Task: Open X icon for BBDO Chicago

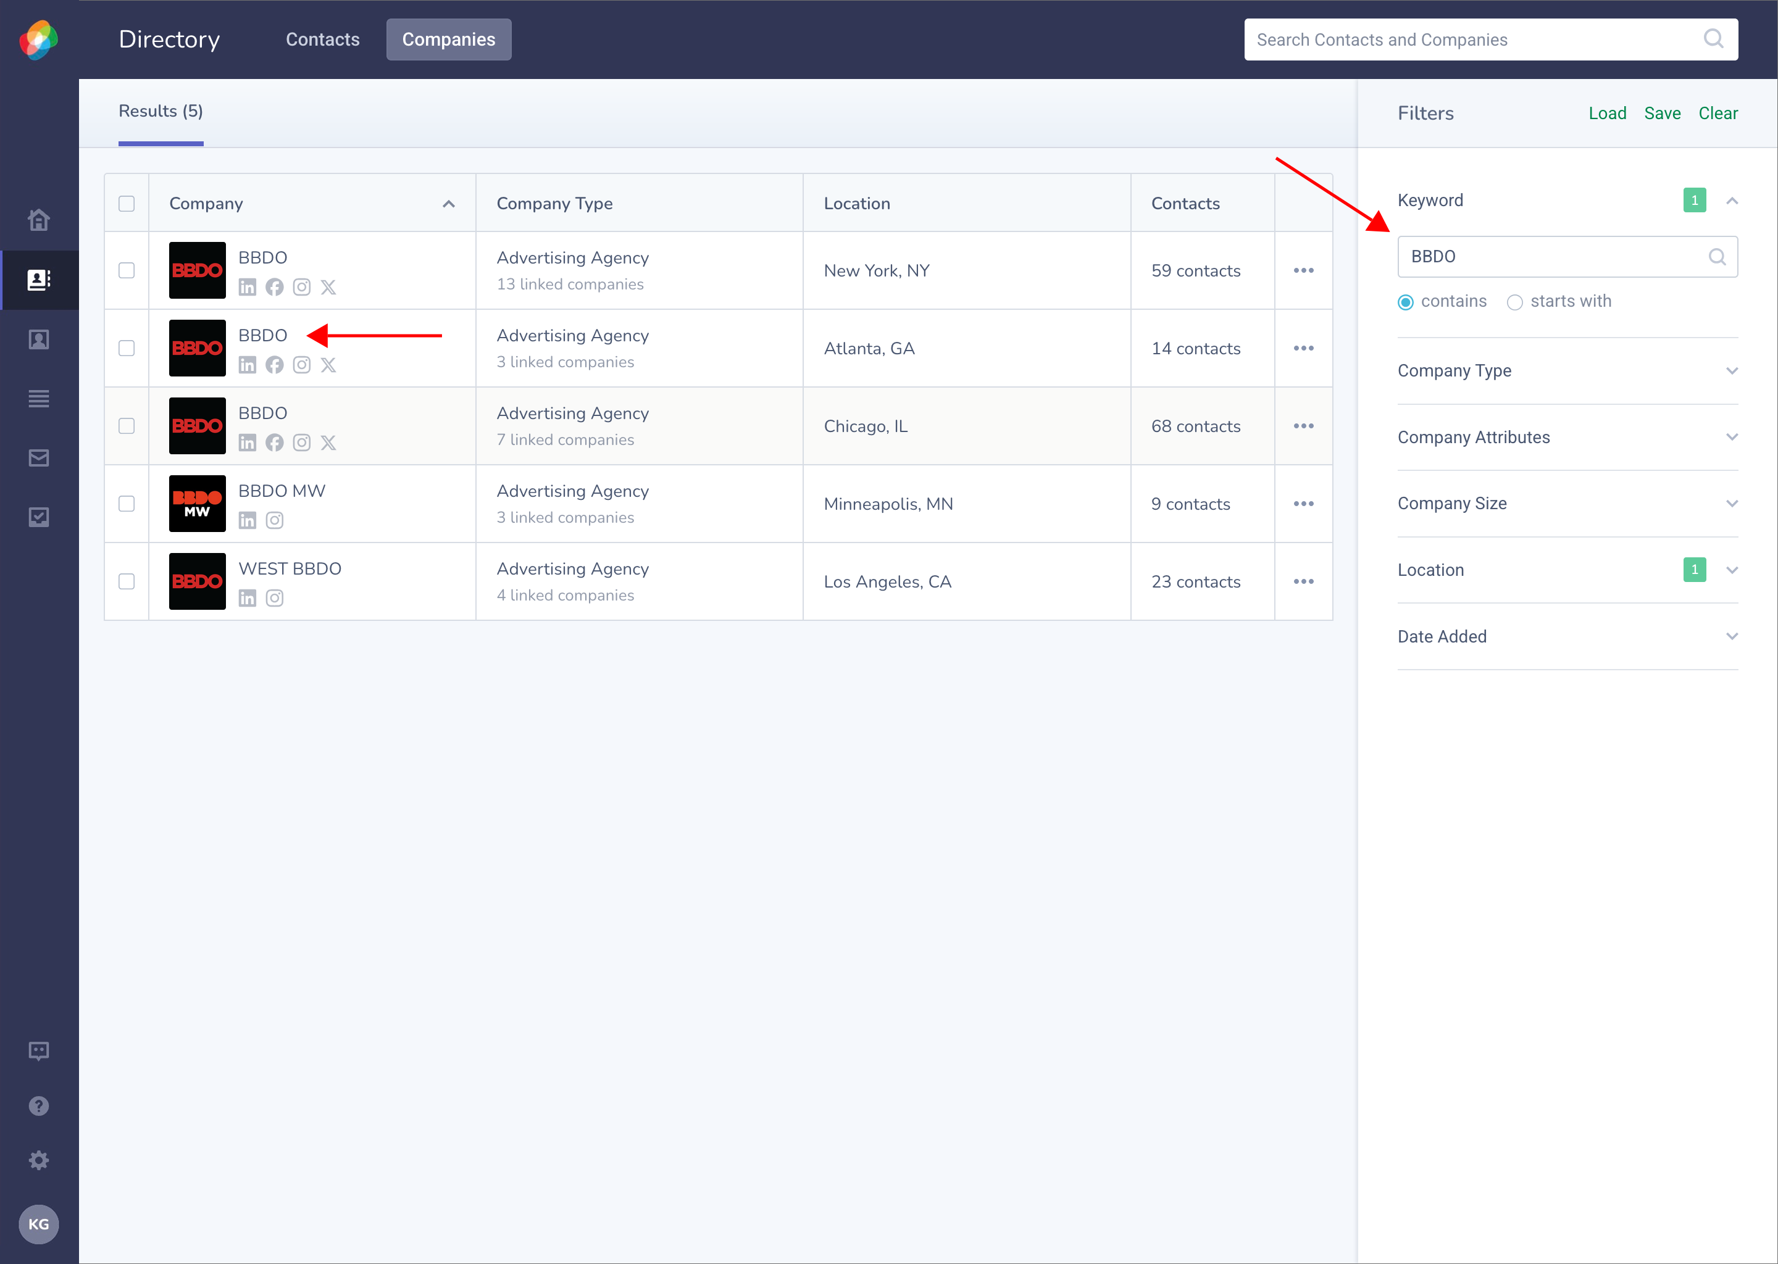Action: coord(328,443)
